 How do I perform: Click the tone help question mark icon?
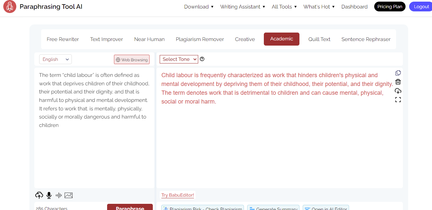point(202,59)
